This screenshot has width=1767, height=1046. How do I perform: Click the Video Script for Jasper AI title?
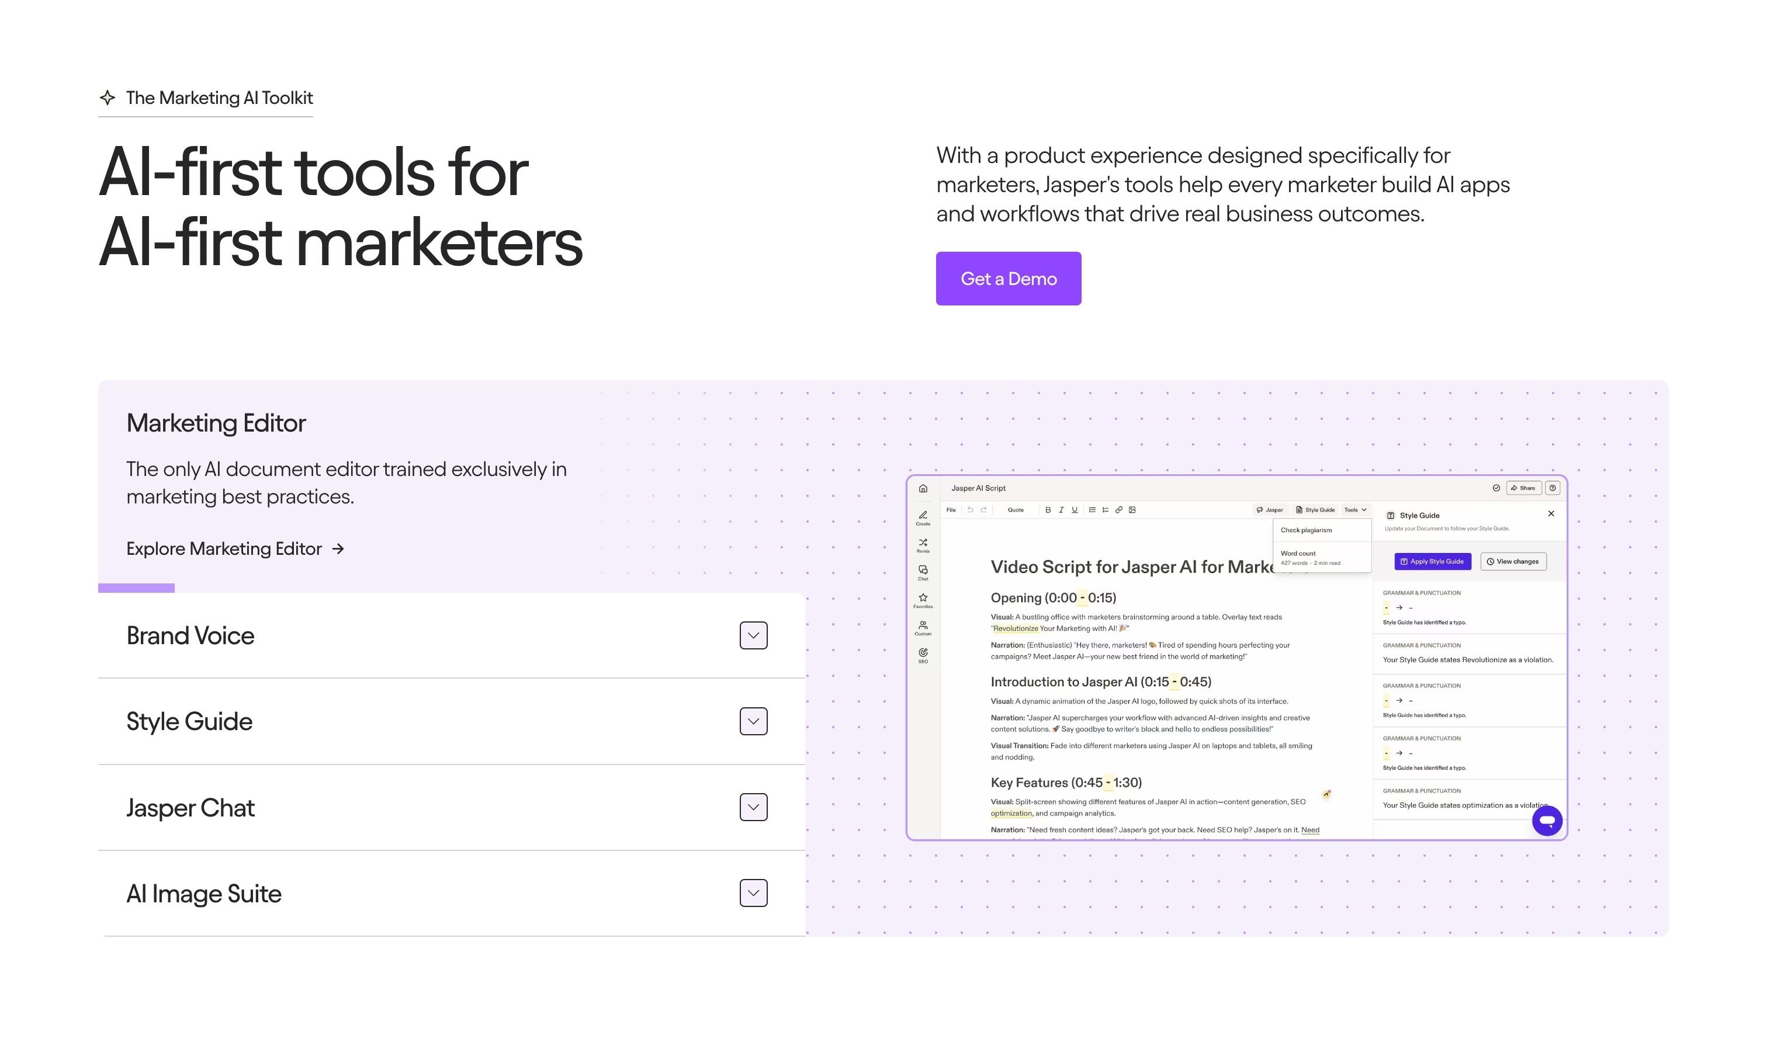1132,567
